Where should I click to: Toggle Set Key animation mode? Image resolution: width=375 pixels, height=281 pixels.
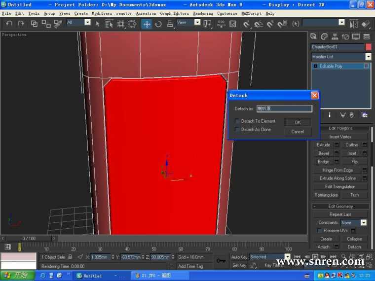tap(239, 265)
